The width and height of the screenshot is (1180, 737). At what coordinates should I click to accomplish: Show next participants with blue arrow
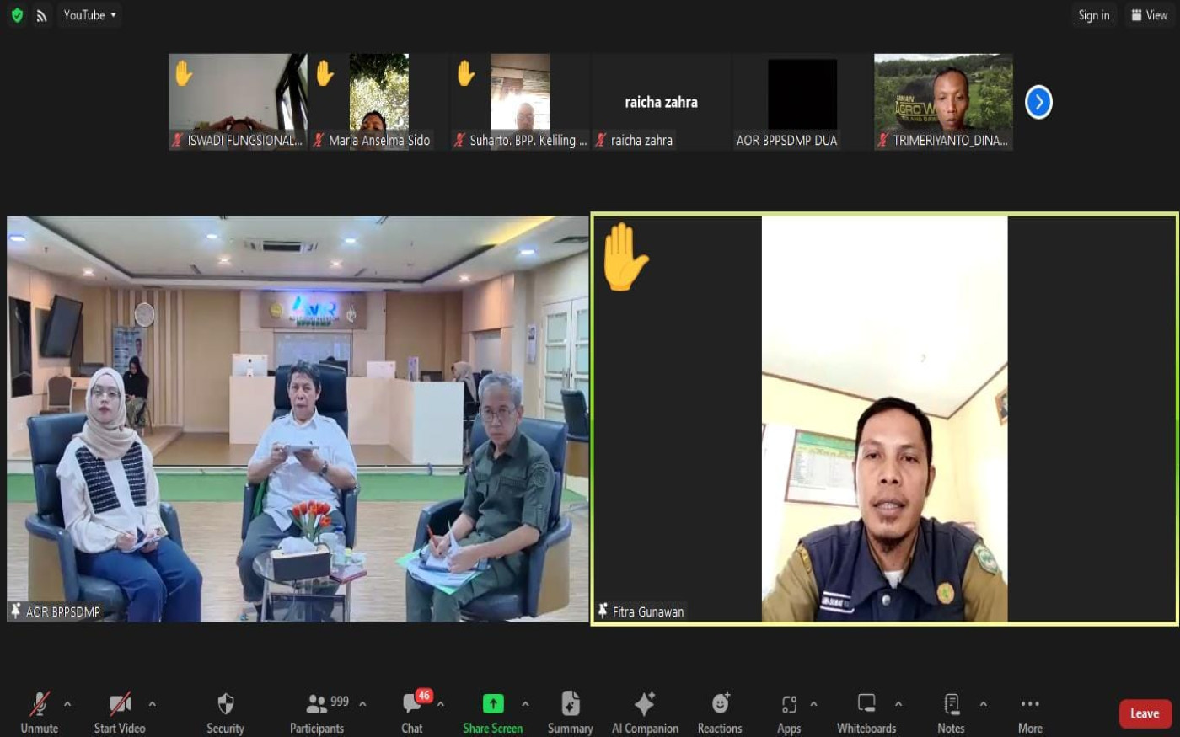click(x=1038, y=103)
